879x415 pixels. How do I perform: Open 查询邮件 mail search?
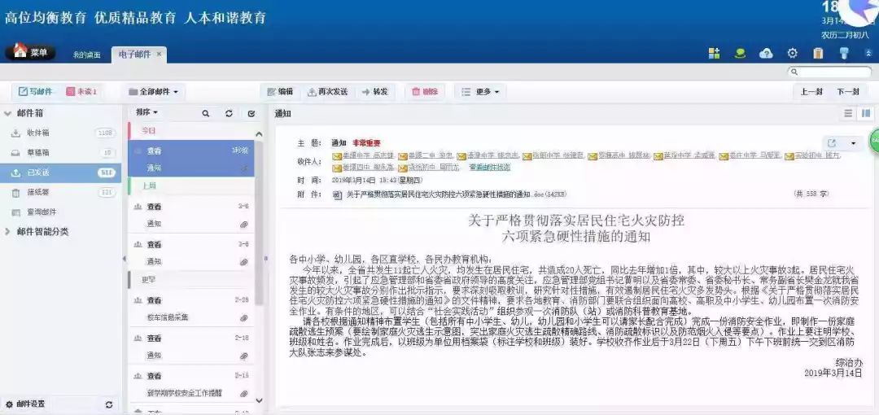pyautogui.click(x=60, y=212)
